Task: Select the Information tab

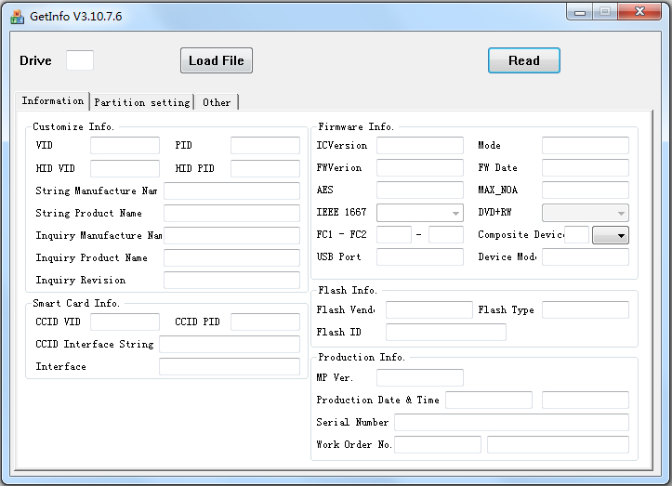Action: (x=52, y=101)
